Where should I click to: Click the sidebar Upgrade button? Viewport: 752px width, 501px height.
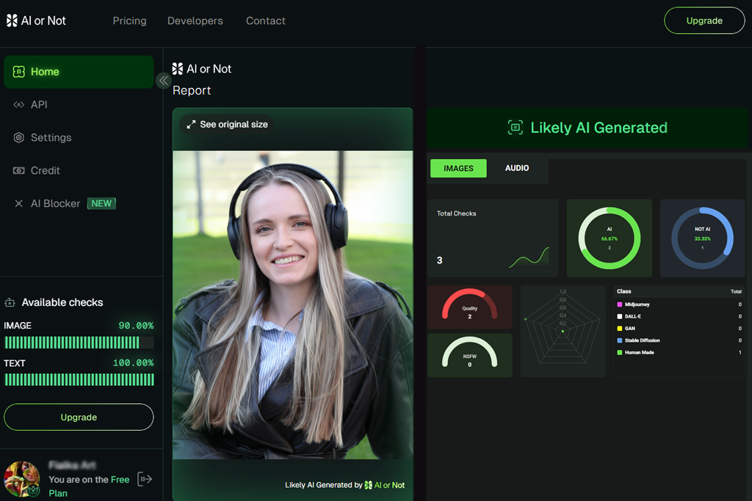click(x=79, y=417)
